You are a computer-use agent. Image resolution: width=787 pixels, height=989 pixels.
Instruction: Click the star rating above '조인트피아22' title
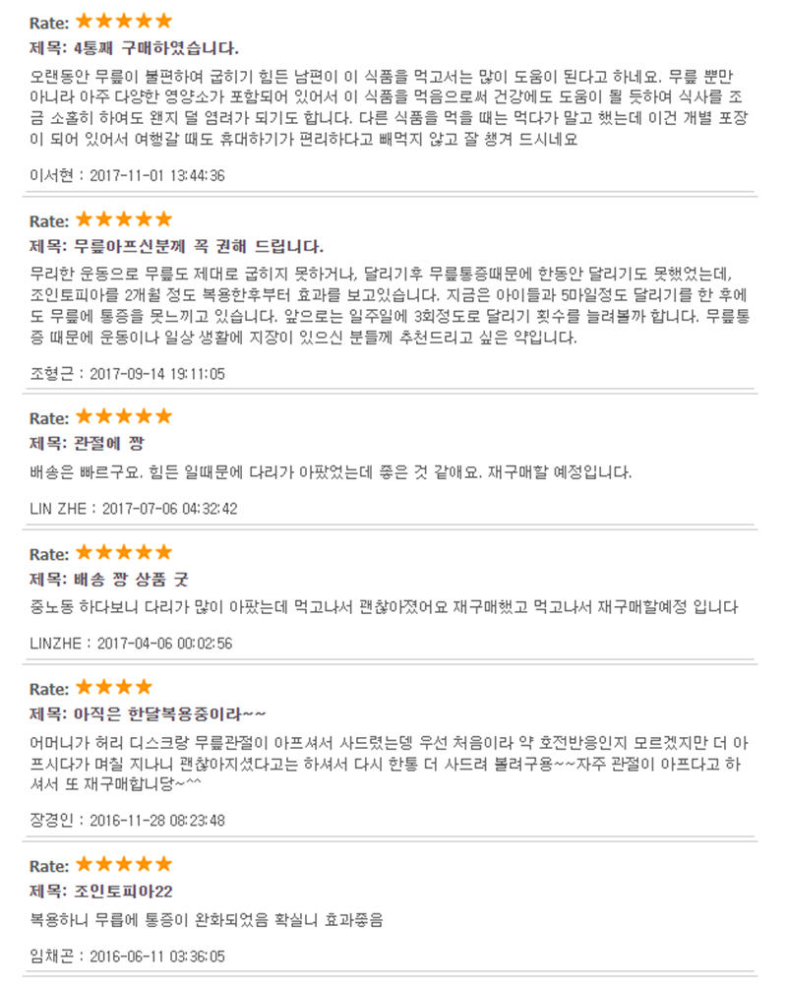(124, 864)
